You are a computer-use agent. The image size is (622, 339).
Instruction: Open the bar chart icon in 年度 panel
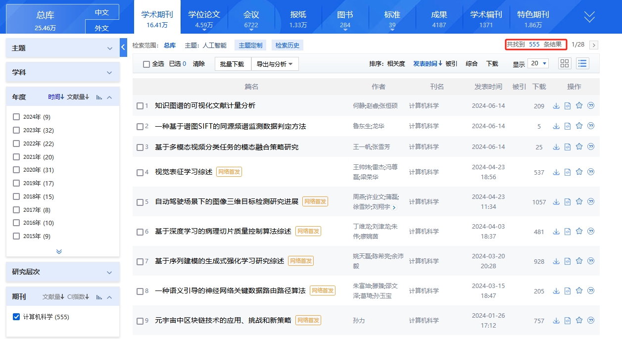tap(99, 97)
